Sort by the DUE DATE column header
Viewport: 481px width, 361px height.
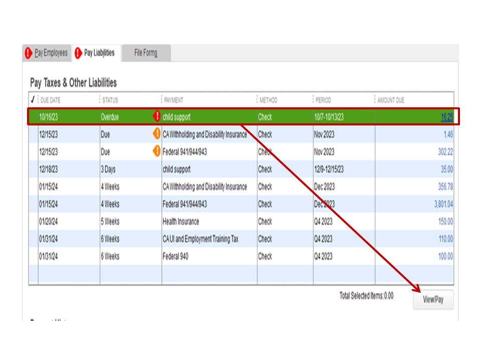[x=50, y=100]
